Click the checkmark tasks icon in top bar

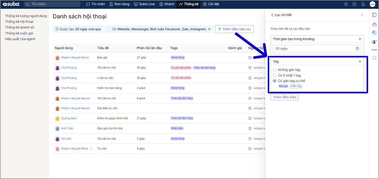[354, 4]
